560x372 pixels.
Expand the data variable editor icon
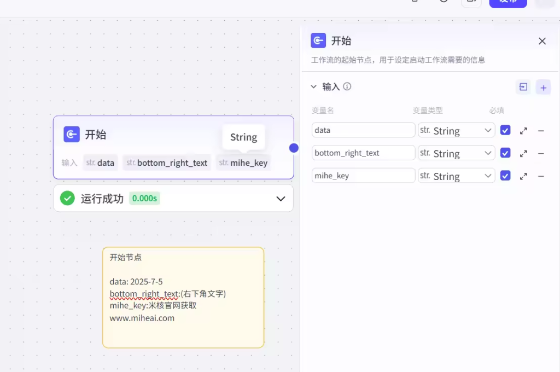[x=523, y=131]
